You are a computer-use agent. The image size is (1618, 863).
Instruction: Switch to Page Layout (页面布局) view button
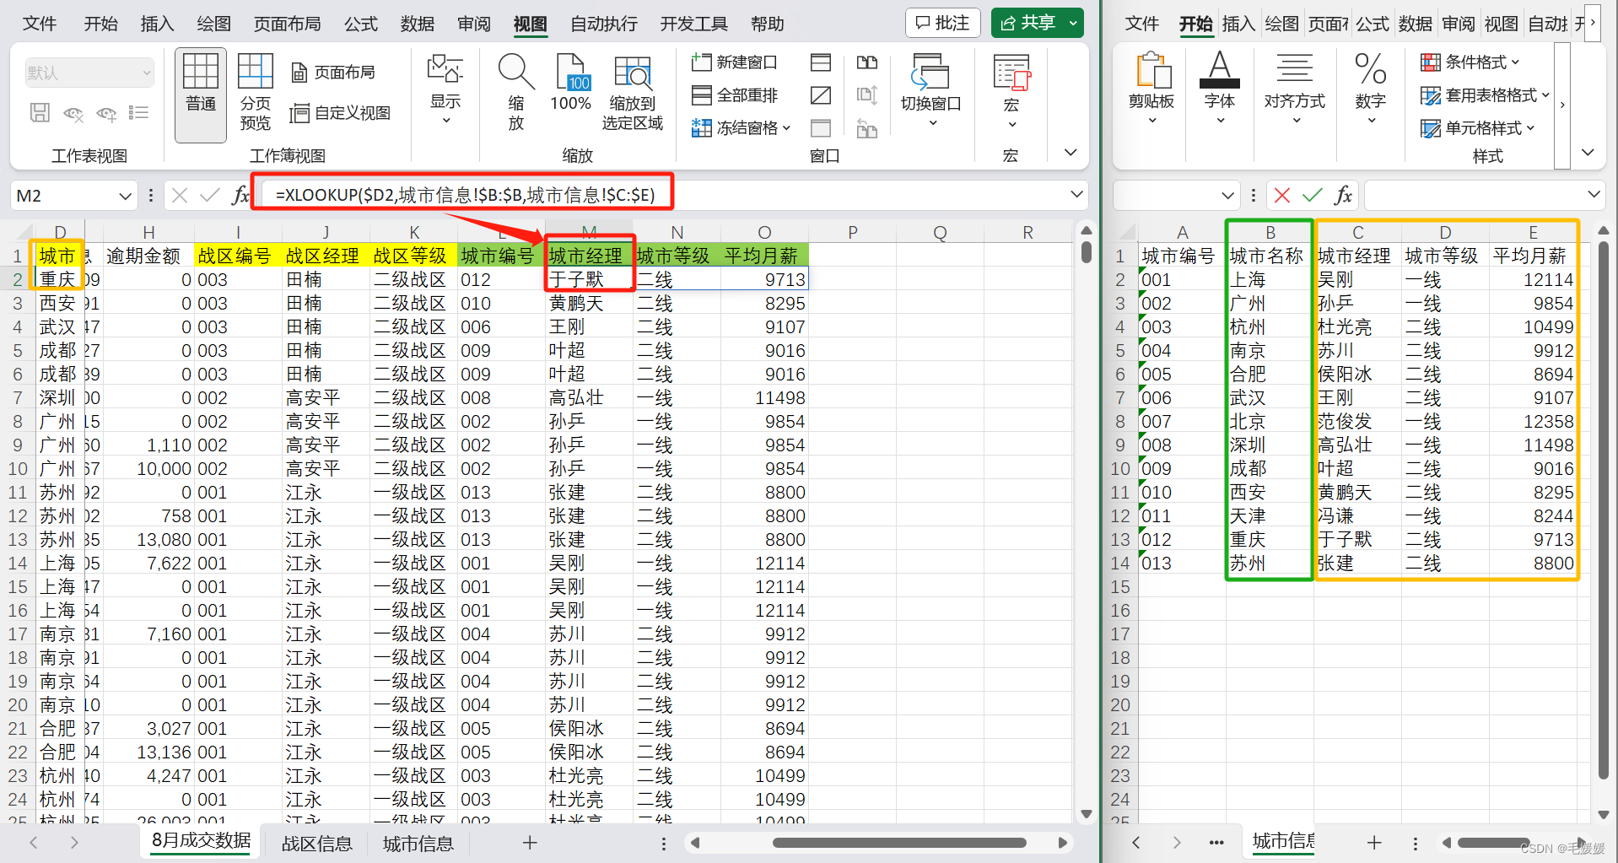(333, 73)
